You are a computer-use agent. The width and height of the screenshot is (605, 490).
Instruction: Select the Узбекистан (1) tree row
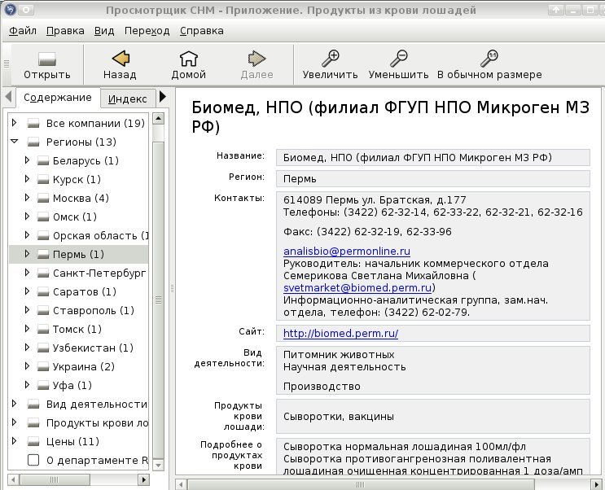[x=79, y=348]
